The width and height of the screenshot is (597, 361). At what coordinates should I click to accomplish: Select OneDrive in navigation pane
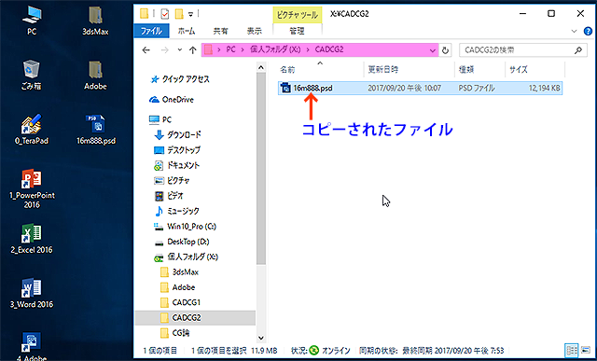(172, 100)
